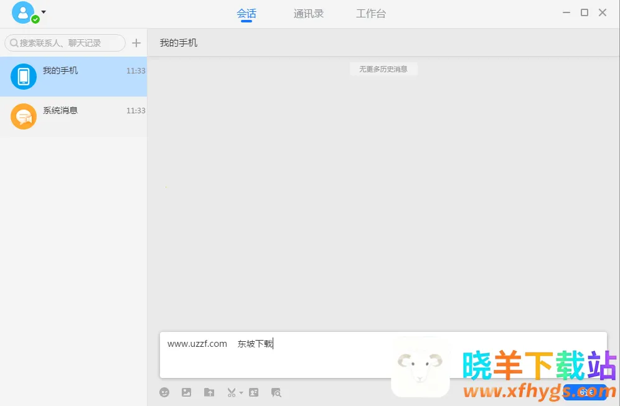Viewport: 620px width, 406px height.
Task: Click the send image icon
Action: tap(186, 392)
